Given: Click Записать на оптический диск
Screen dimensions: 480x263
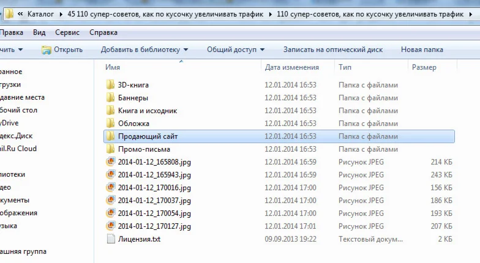Looking at the screenshot, I should 333,50.
